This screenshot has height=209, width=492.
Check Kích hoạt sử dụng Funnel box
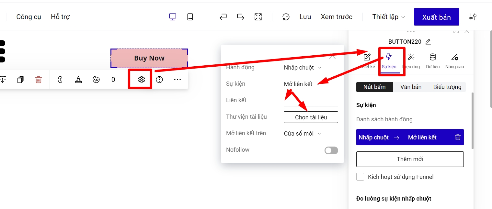click(x=360, y=177)
